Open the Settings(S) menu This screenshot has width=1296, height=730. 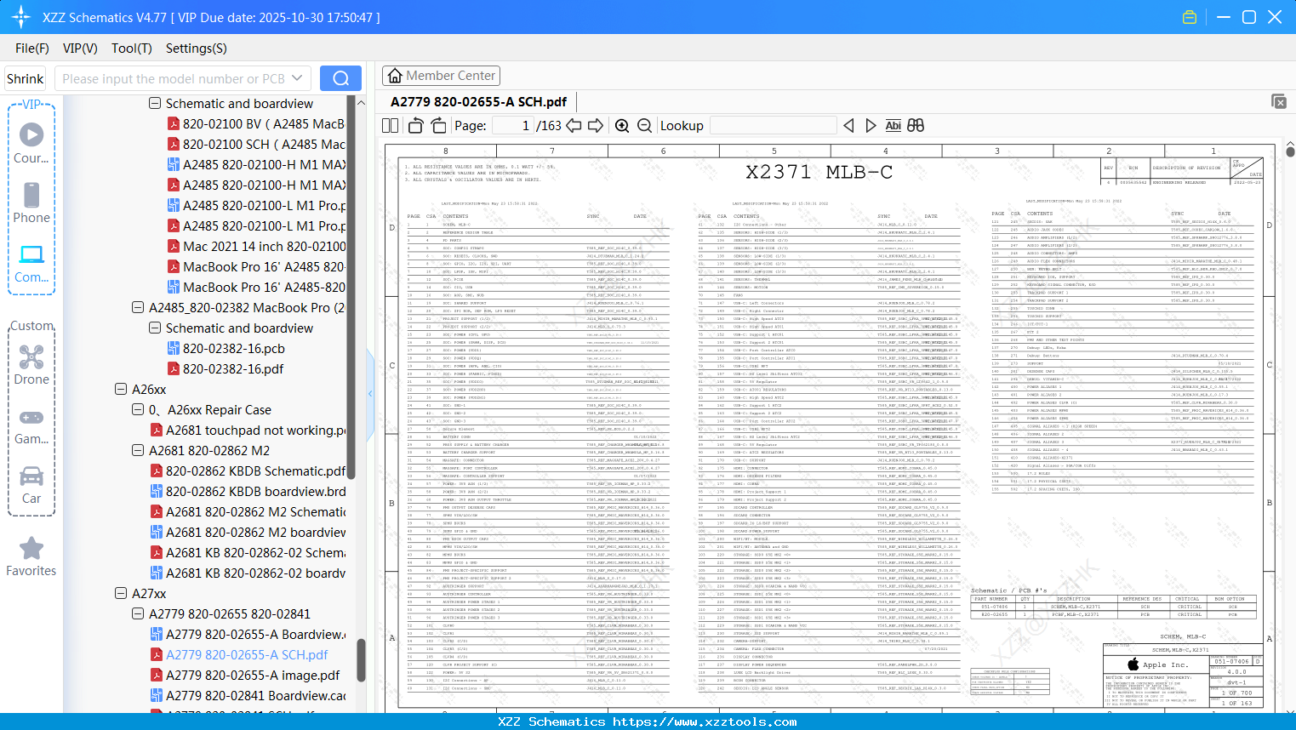tap(197, 48)
